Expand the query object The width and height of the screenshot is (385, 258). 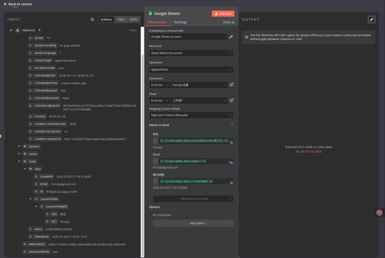(x=19, y=154)
